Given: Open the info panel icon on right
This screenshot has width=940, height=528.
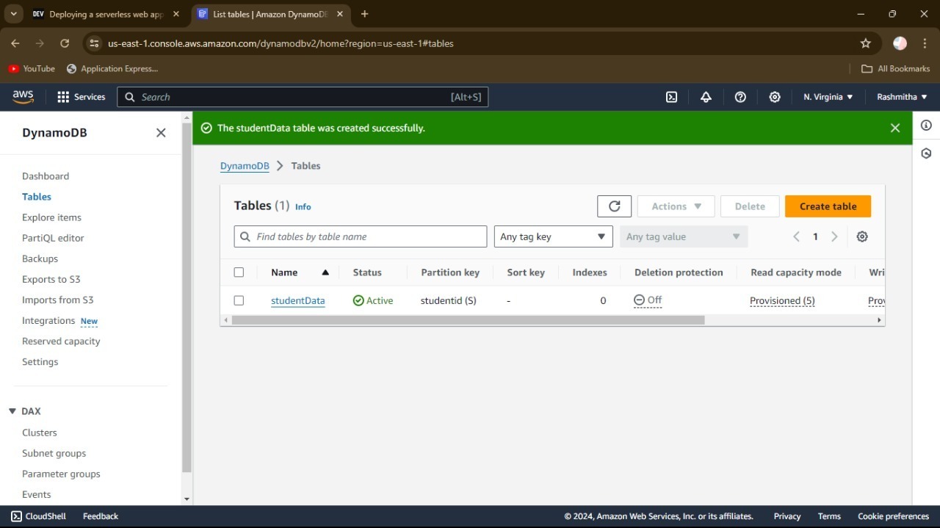Looking at the screenshot, I should 926,126.
